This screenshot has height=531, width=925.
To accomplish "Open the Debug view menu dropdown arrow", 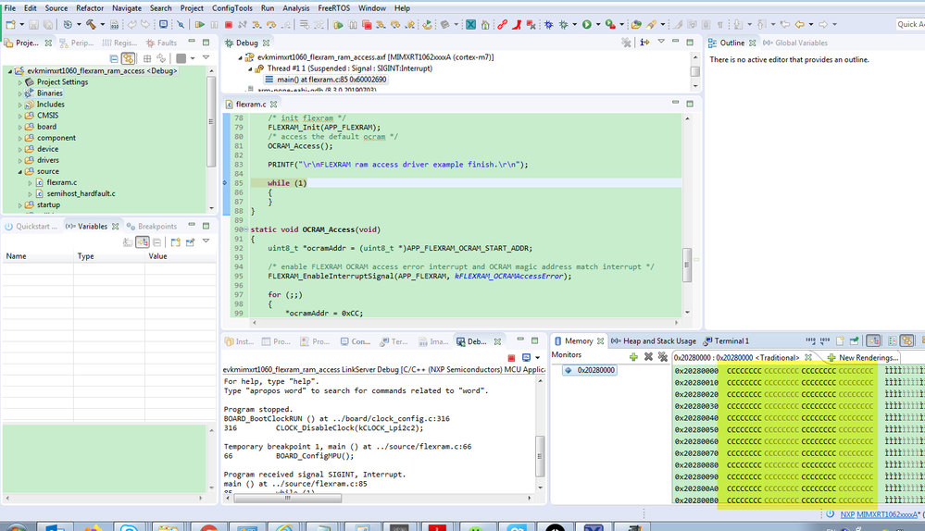I will [661, 43].
